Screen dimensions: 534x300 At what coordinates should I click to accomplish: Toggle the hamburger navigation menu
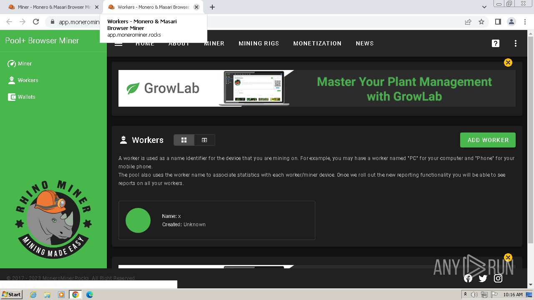[118, 43]
